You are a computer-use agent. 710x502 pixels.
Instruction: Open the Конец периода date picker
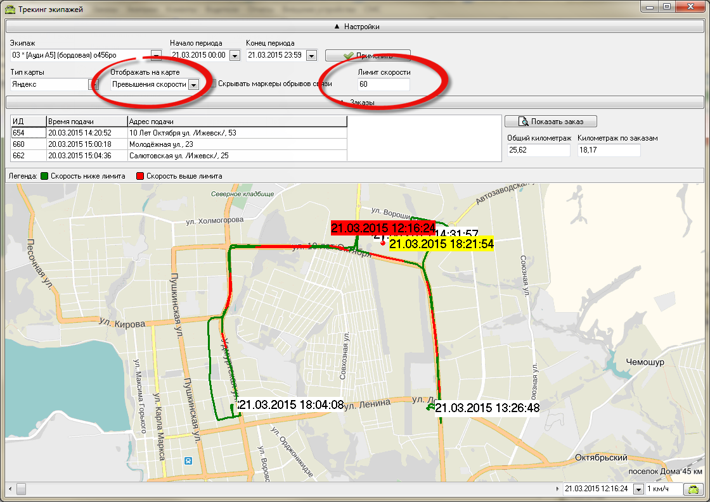(x=311, y=55)
